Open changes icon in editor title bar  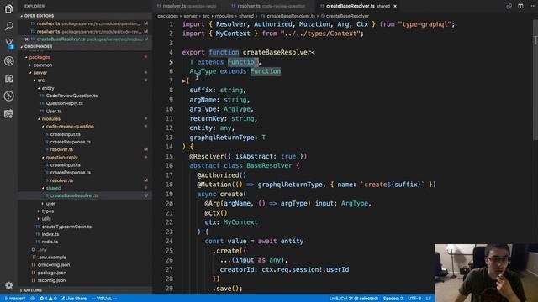[509, 6]
